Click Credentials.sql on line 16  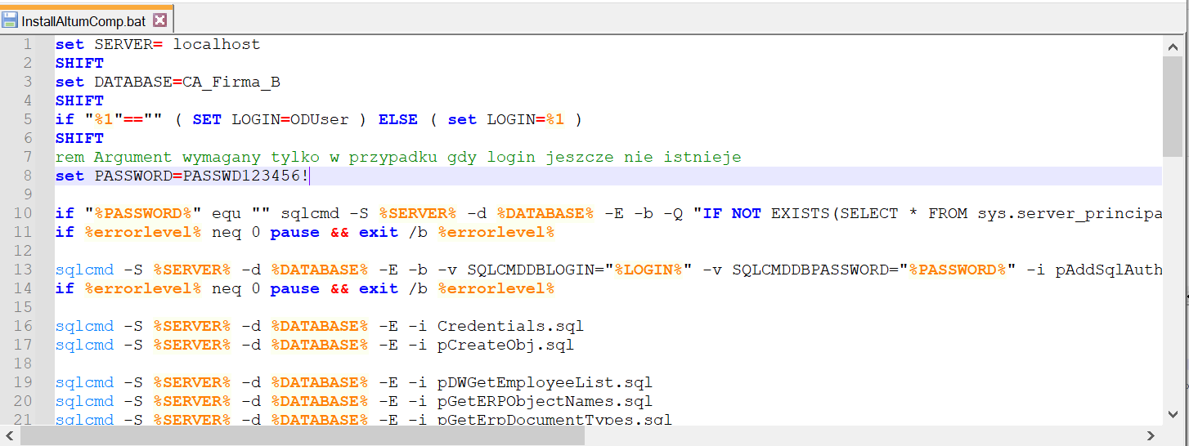(x=511, y=326)
